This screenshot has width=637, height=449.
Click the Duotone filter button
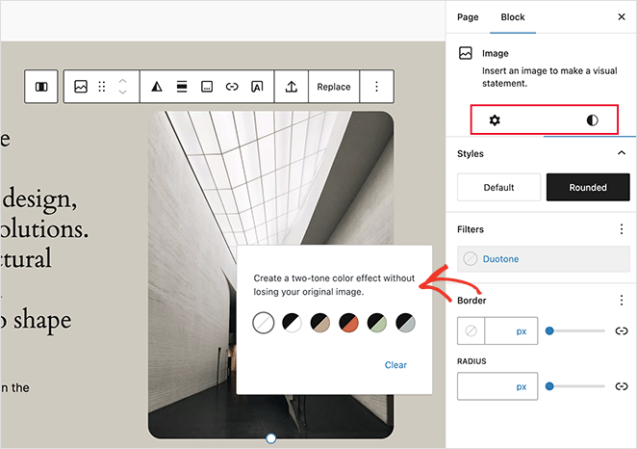tap(543, 258)
